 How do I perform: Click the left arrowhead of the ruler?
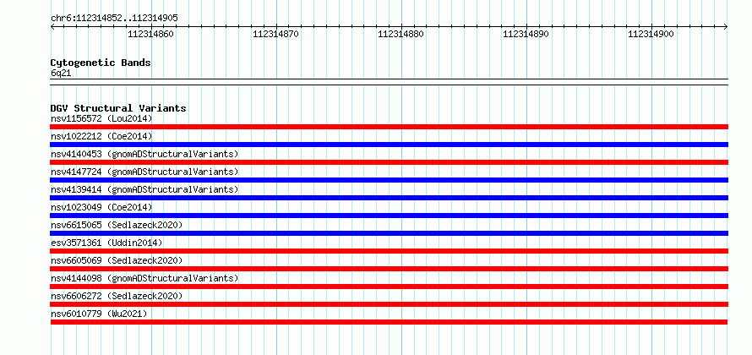tap(52, 27)
